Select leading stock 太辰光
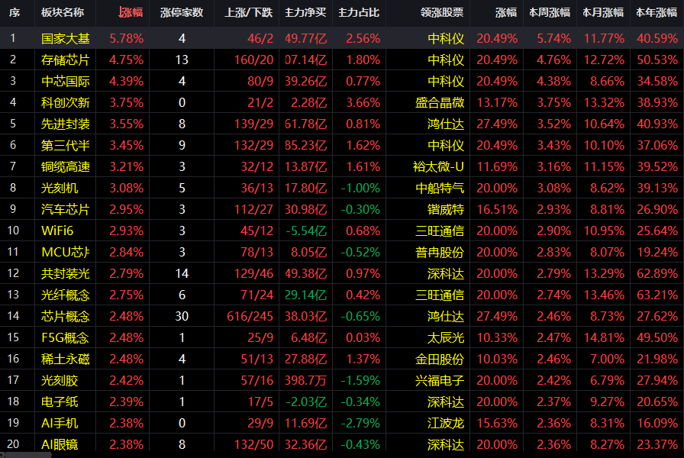 coord(446,337)
